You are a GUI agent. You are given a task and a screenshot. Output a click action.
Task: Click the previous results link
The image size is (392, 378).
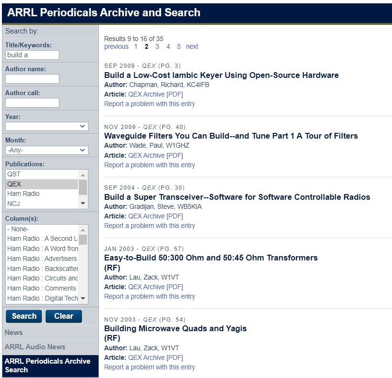point(116,46)
